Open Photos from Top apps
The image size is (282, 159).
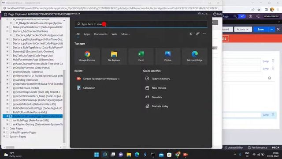pos(167,57)
